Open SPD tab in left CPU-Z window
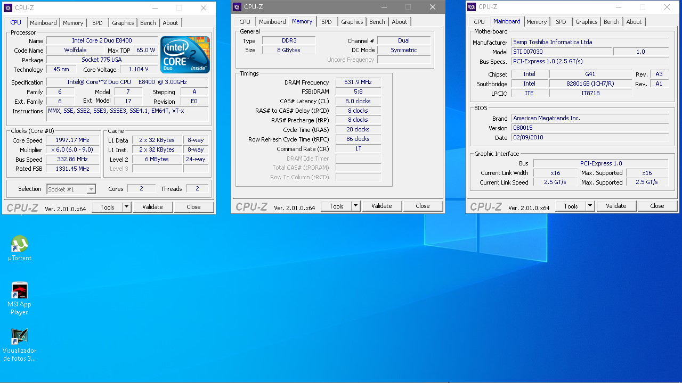This screenshot has height=383, width=682. tap(98, 23)
